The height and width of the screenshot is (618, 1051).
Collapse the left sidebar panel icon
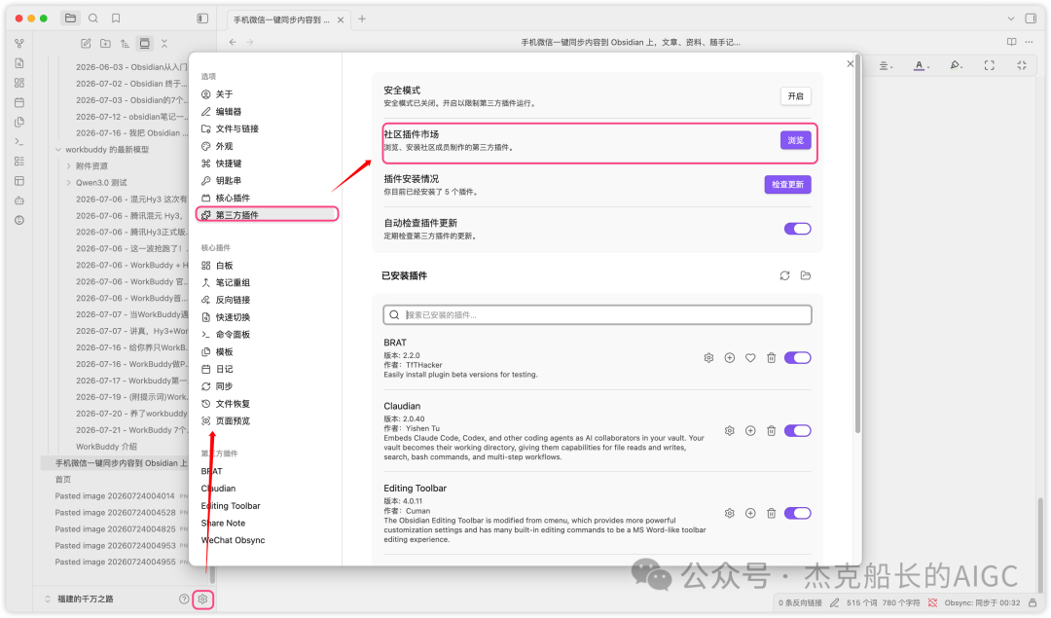click(x=202, y=18)
